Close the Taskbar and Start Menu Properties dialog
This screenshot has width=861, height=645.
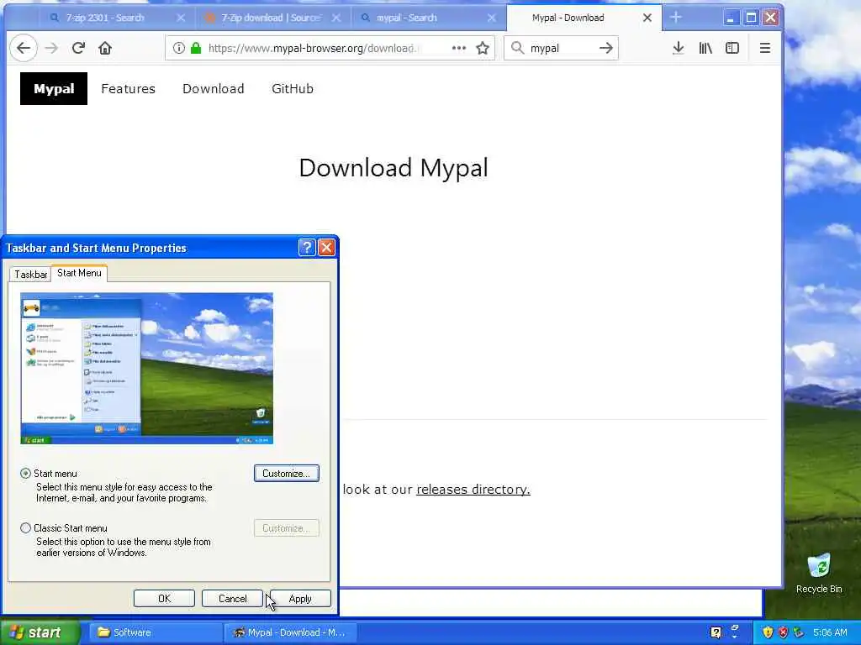coord(327,248)
